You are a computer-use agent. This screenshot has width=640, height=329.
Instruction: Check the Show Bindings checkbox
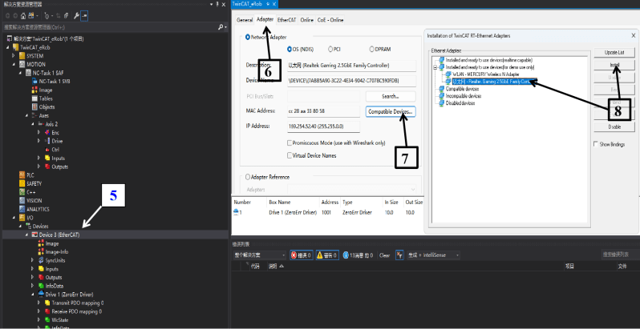pos(596,144)
